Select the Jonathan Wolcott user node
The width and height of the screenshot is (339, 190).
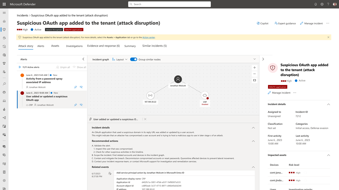click(x=178, y=79)
